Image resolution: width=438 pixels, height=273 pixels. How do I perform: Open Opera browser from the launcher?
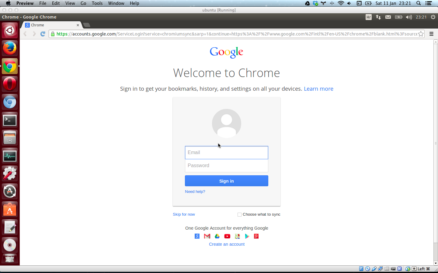tap(10, 84)
